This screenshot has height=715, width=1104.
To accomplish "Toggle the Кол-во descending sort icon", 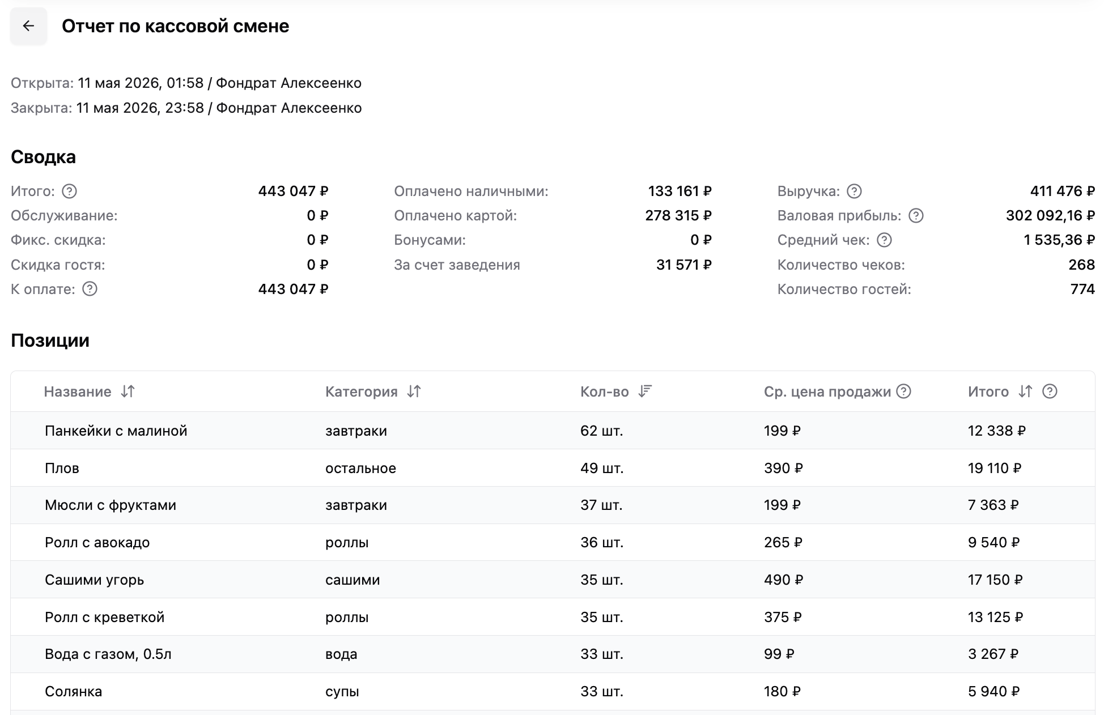I will click(645, 391).
